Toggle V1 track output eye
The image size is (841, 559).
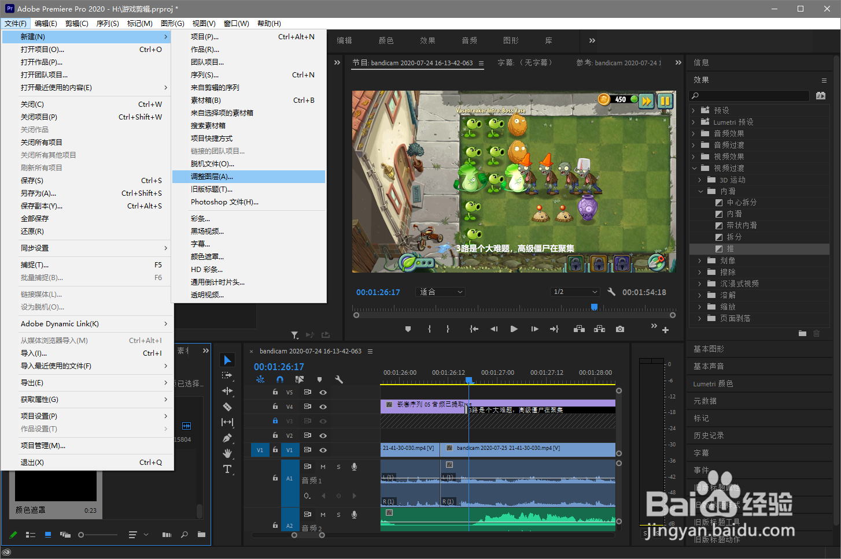[323, 450]
